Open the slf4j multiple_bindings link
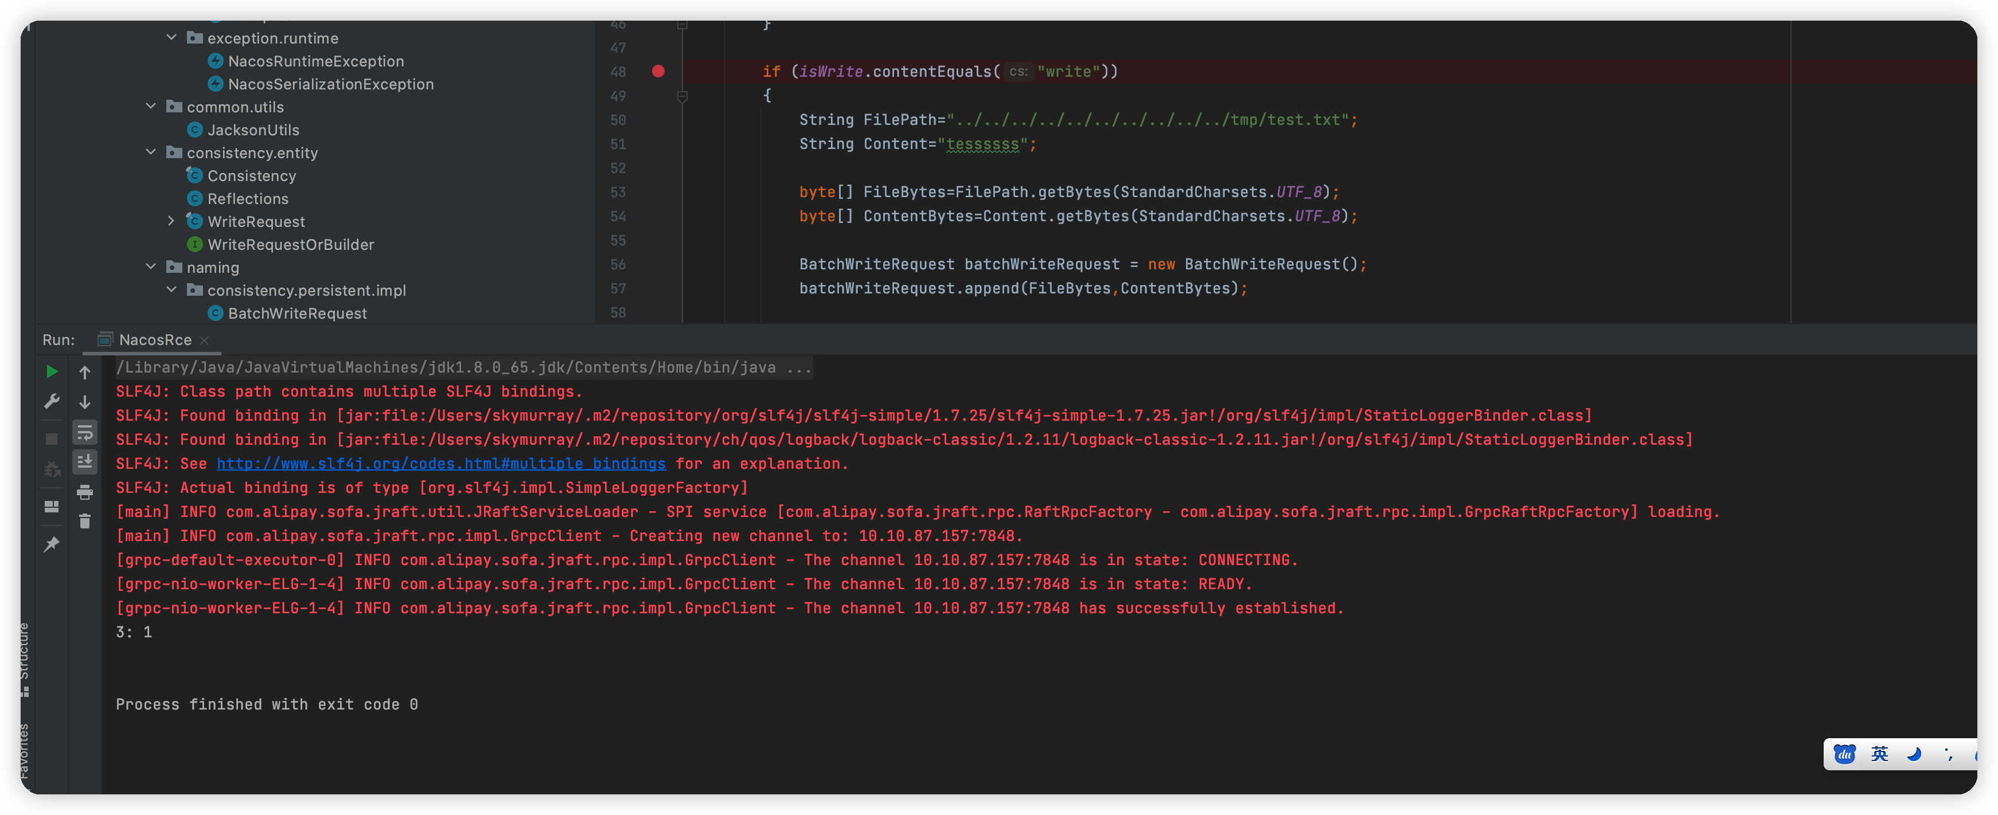Viewport: 1998px width, 815px height. (x=440, y=464)
